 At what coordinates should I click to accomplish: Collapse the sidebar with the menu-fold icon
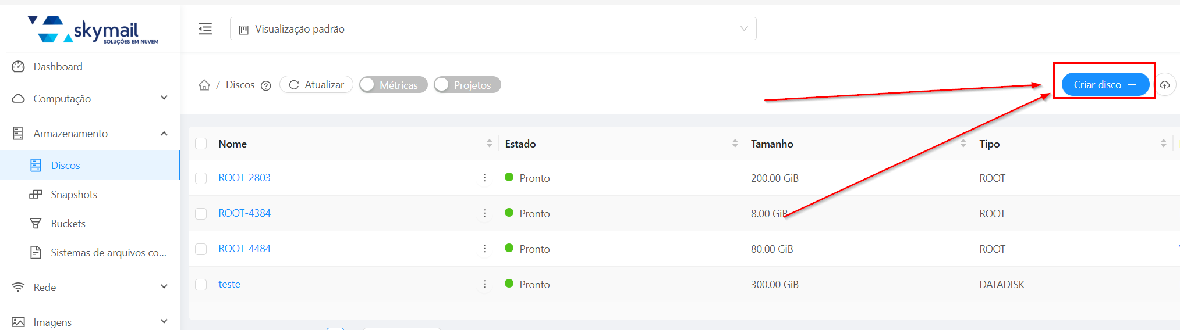205,29
